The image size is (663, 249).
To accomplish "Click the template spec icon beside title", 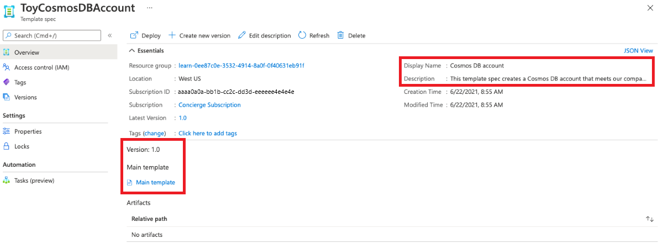I will (x=9, y=11).
